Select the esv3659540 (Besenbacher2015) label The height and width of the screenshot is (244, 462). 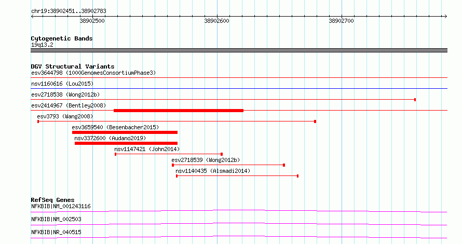tap(115, 127)
